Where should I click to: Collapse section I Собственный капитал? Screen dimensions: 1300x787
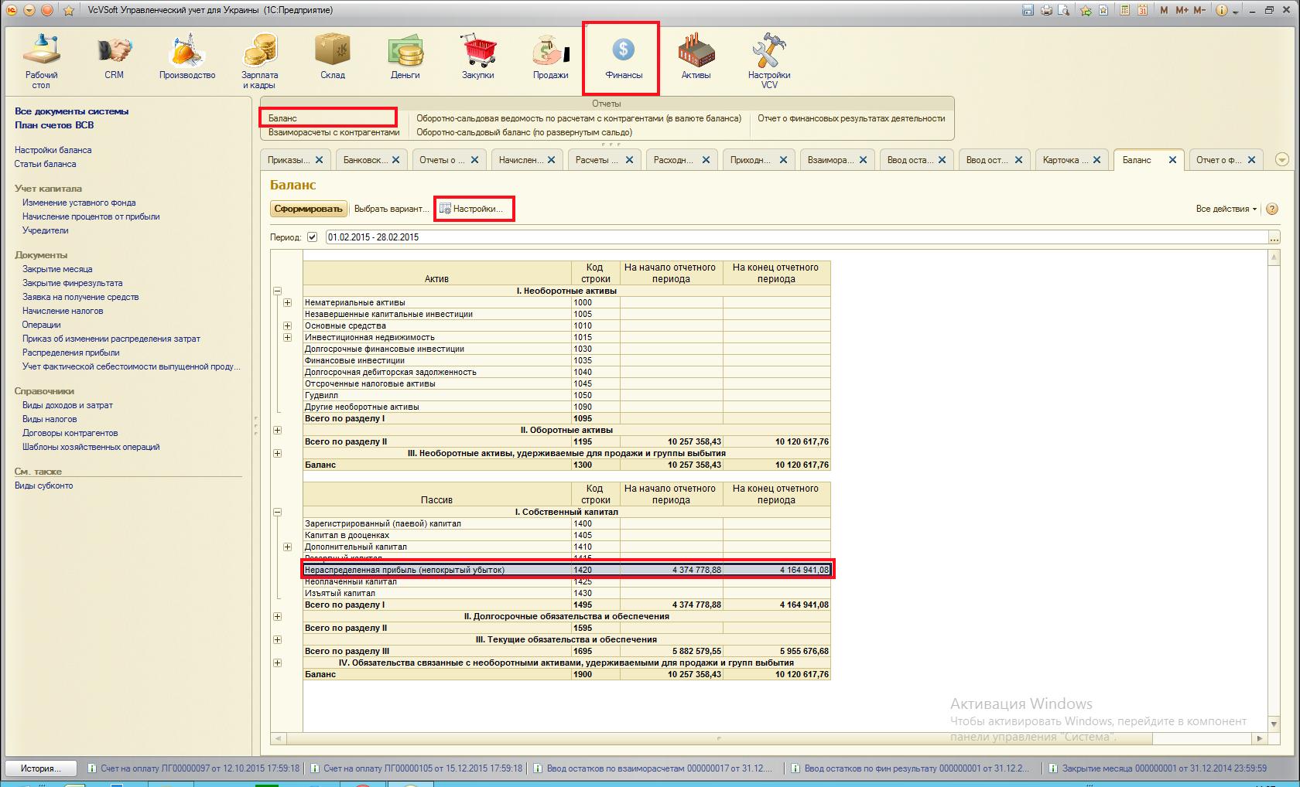(277, 513)
